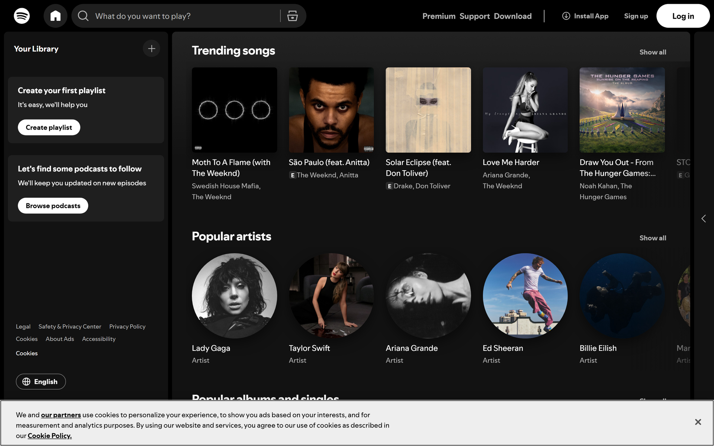The height and width of the screenshot is (446, 714).
Task: Click the plus icon in Your Library
Action: tap(151, 49)
